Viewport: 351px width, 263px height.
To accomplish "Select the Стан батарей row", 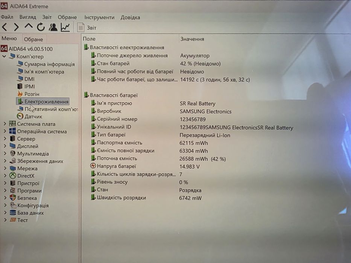I will pos(155,63).
